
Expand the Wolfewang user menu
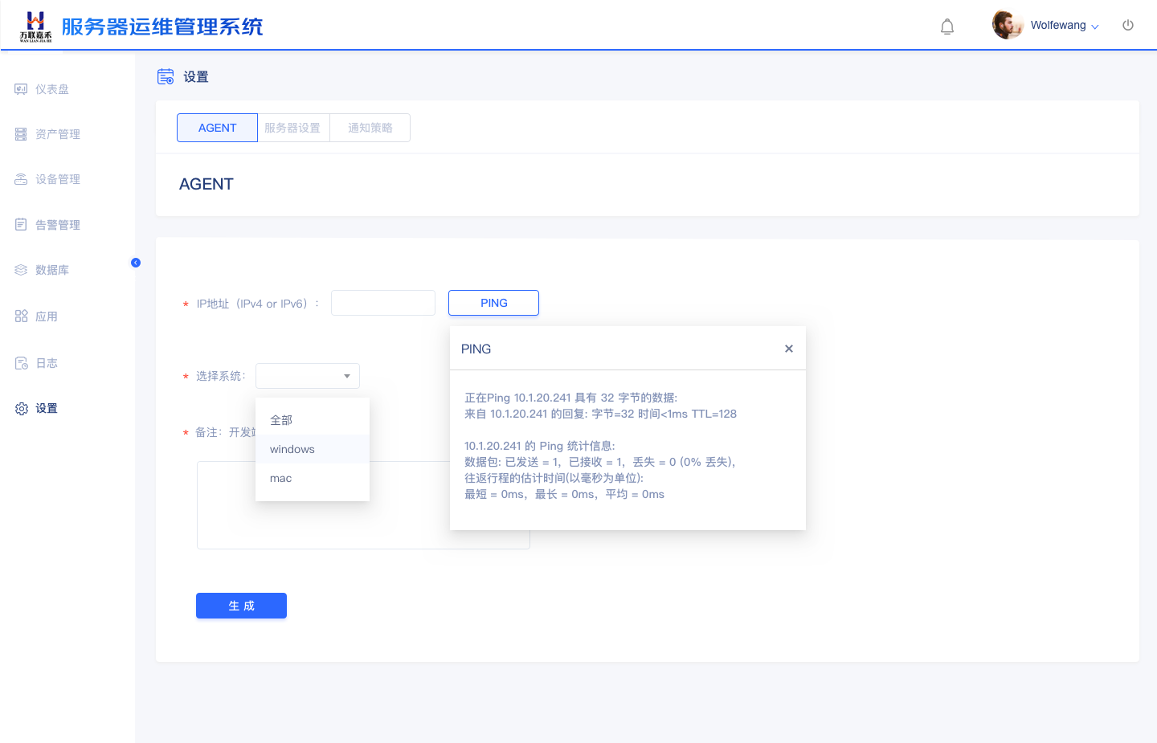pyautogui.click(x=1064, y=26)
